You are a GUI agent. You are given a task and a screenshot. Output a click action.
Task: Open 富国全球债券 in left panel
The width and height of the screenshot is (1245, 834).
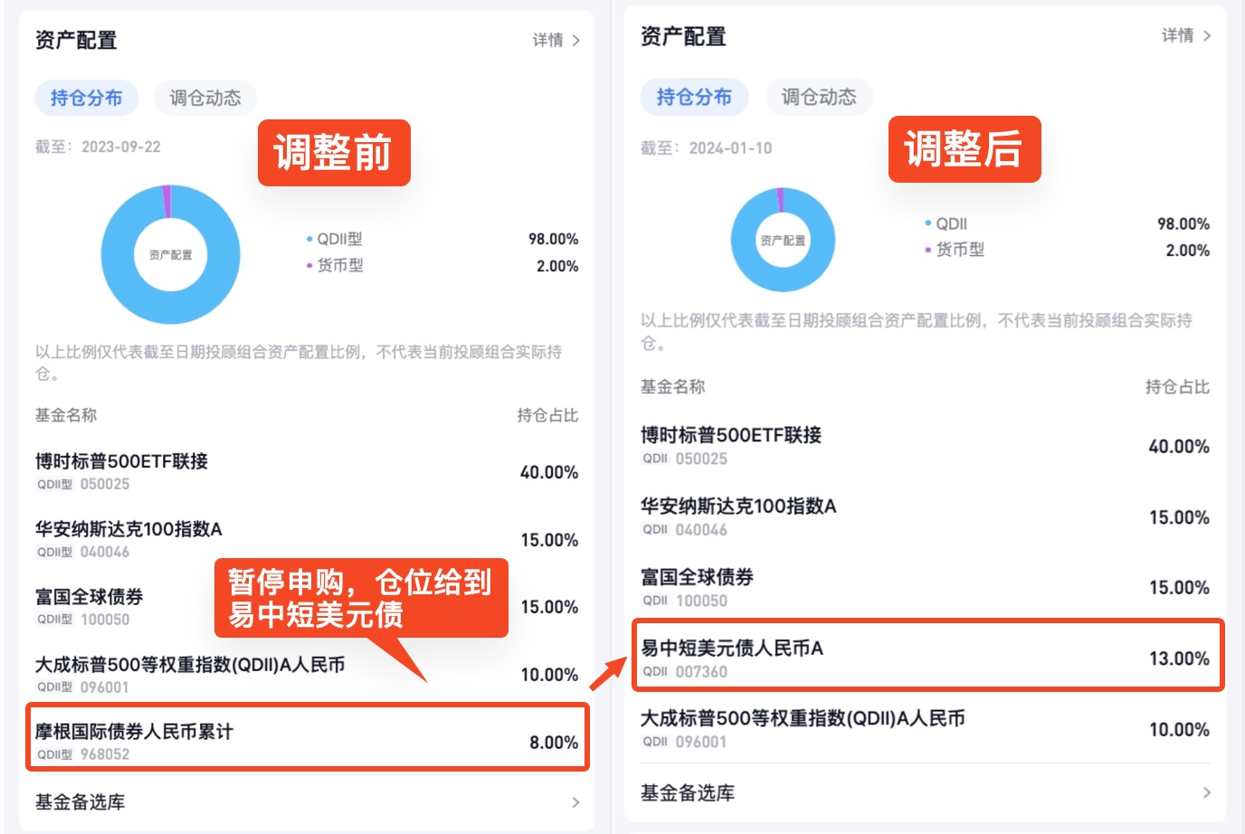pos(308,607)
